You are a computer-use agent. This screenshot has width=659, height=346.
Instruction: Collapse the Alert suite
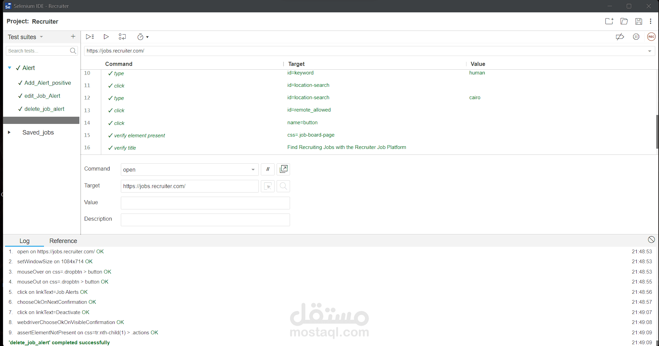pyautogui.click(x=10, y=68)
